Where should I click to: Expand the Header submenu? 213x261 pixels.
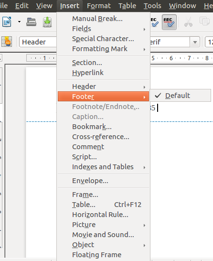coord(103,87)
